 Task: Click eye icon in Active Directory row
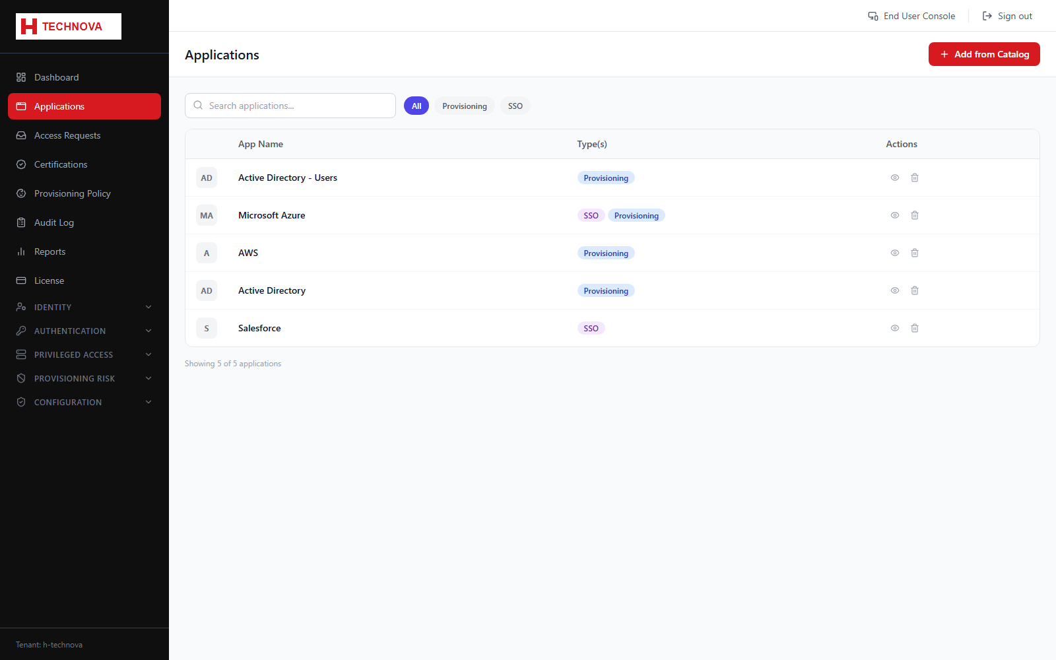click(x=895, y=290)
